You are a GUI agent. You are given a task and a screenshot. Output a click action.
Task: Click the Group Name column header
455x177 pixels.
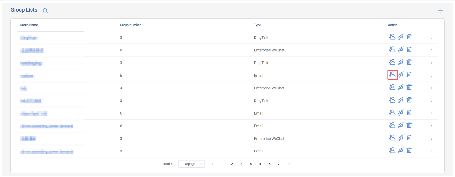coord(29,25)
